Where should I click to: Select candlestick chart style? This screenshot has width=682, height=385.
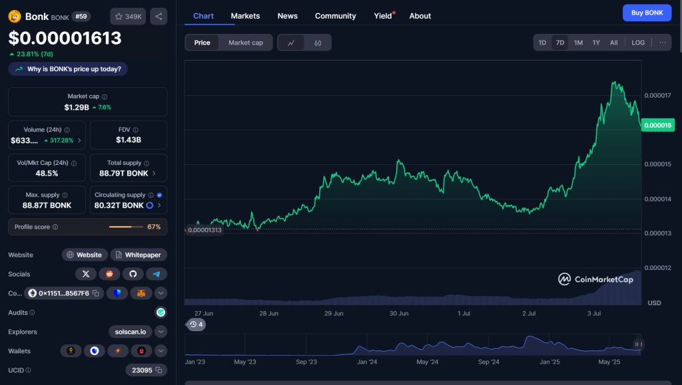point(318,43)
